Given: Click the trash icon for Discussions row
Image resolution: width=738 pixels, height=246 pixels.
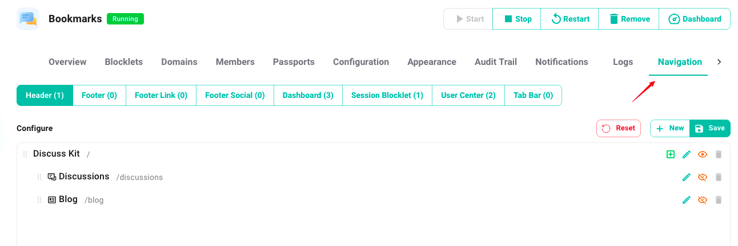Looking at the screenshot, I should [x=719, y=177].
